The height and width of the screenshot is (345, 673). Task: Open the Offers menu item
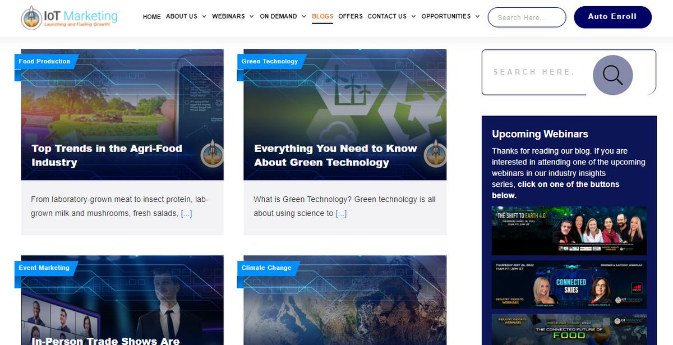pyautogui.click(x=351, y=17)
